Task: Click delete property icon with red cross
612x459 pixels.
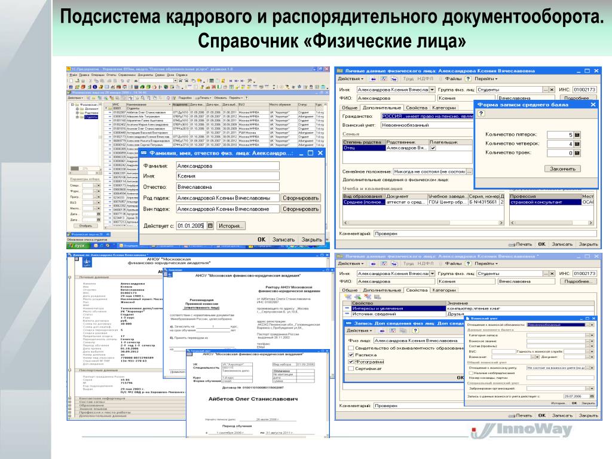Action: click(368, 297)
